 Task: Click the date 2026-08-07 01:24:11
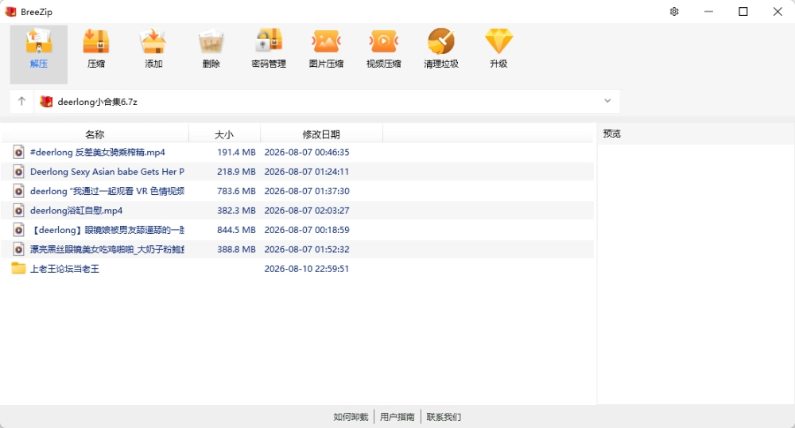tap(307, 171)
